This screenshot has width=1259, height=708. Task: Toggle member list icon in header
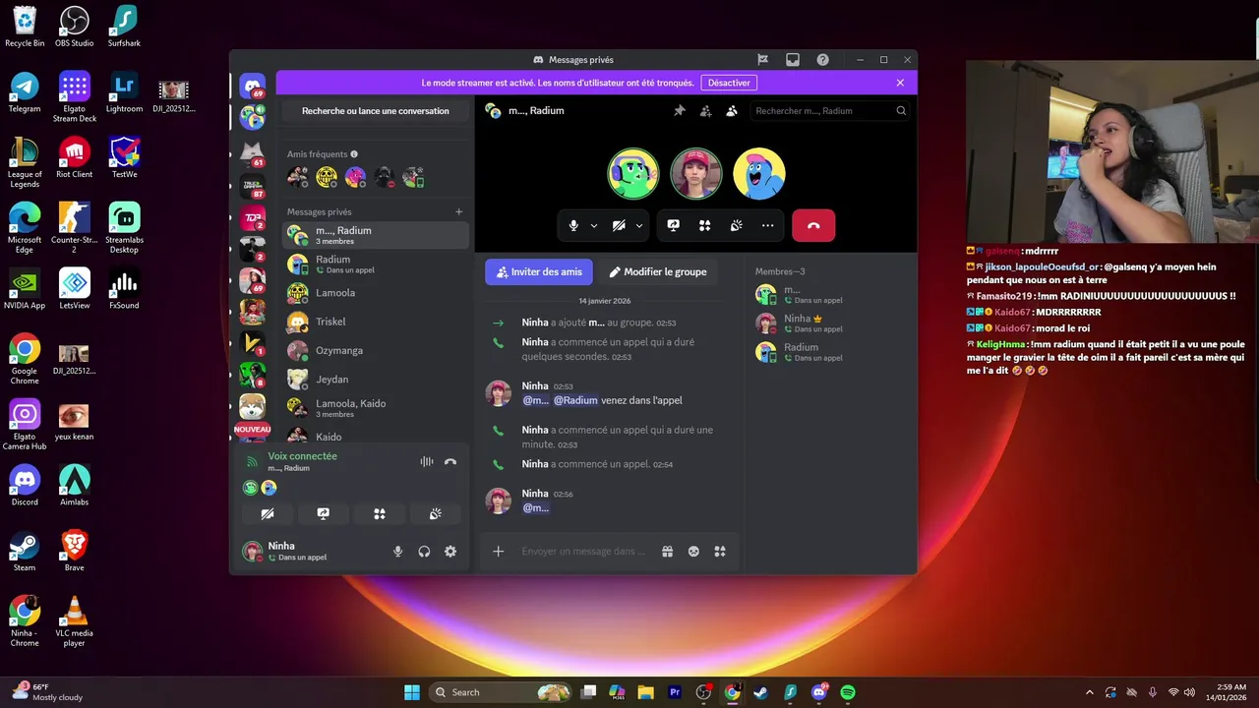[x=732, y=111]
